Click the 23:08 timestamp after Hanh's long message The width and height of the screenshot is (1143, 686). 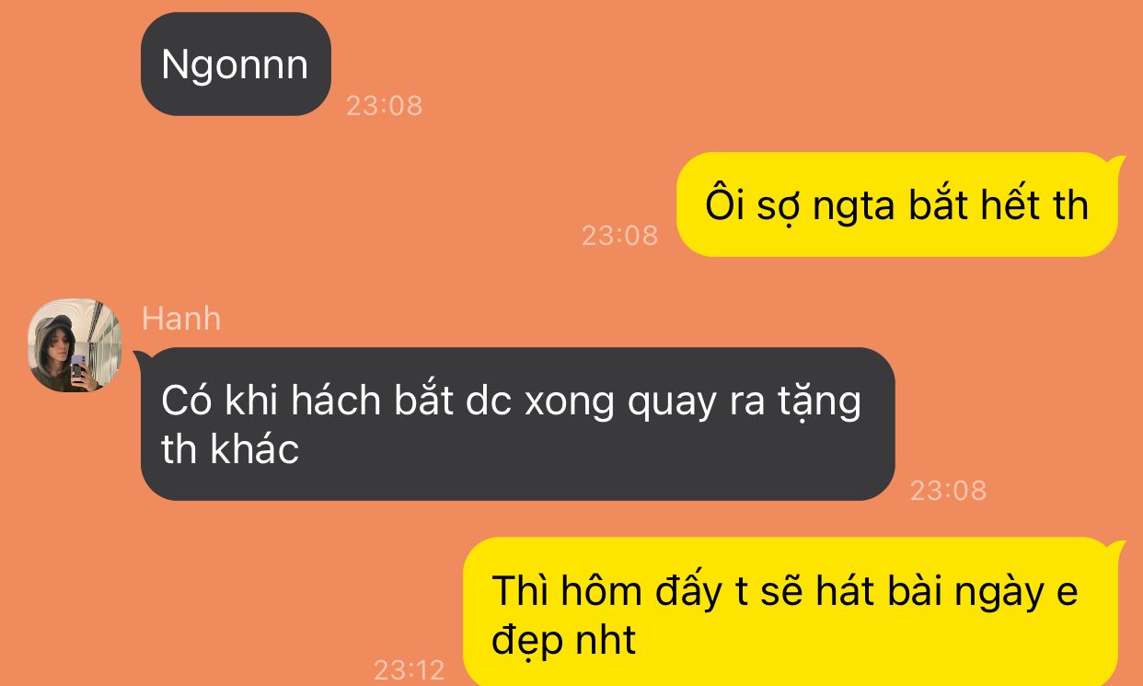949,491
